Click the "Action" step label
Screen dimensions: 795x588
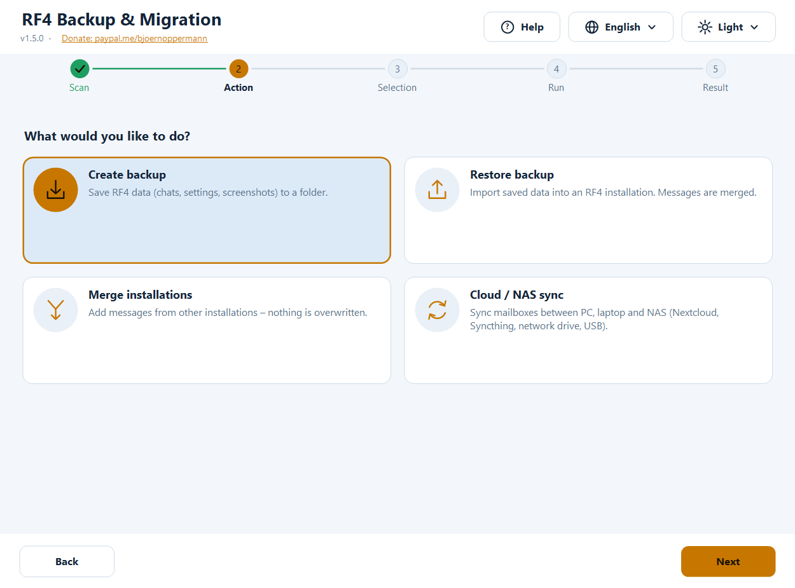pos(238,88)
